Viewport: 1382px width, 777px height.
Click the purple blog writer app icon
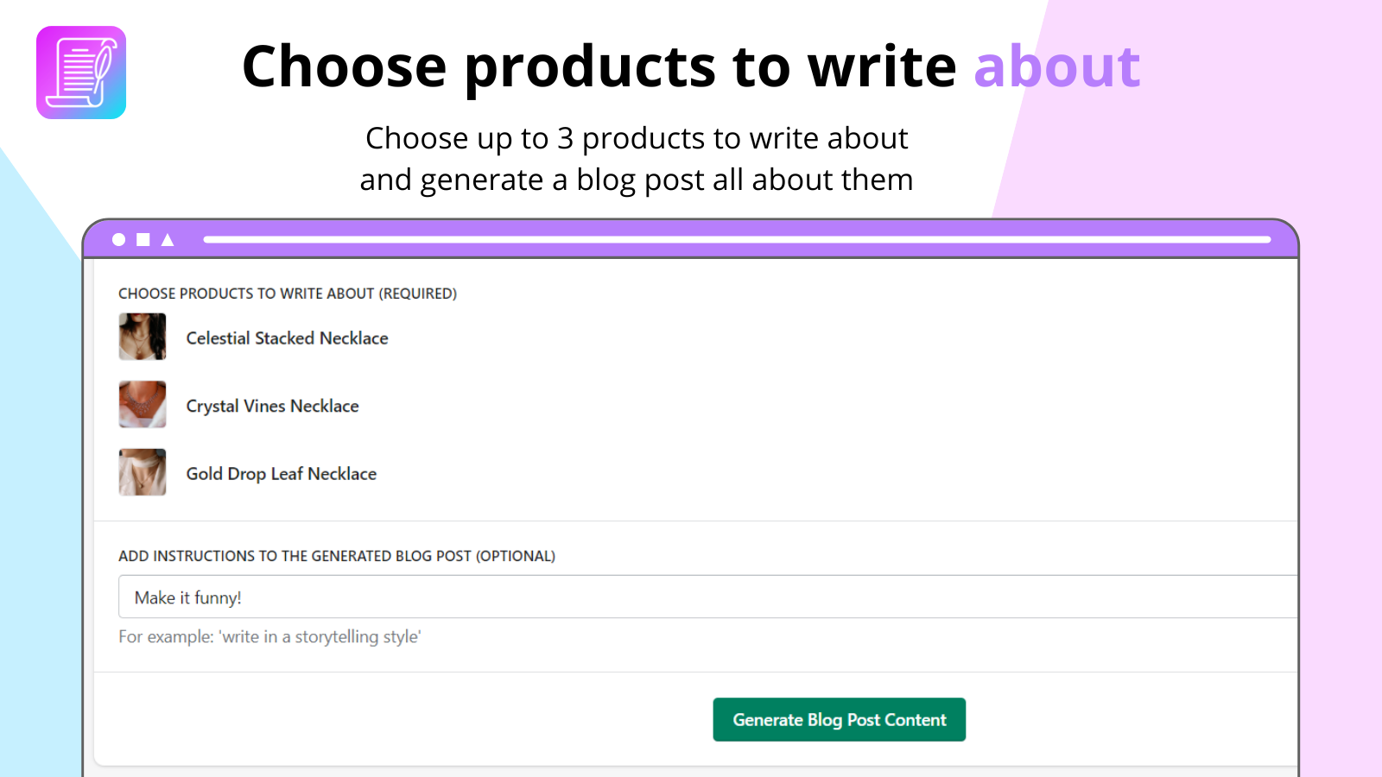(80, 71)
